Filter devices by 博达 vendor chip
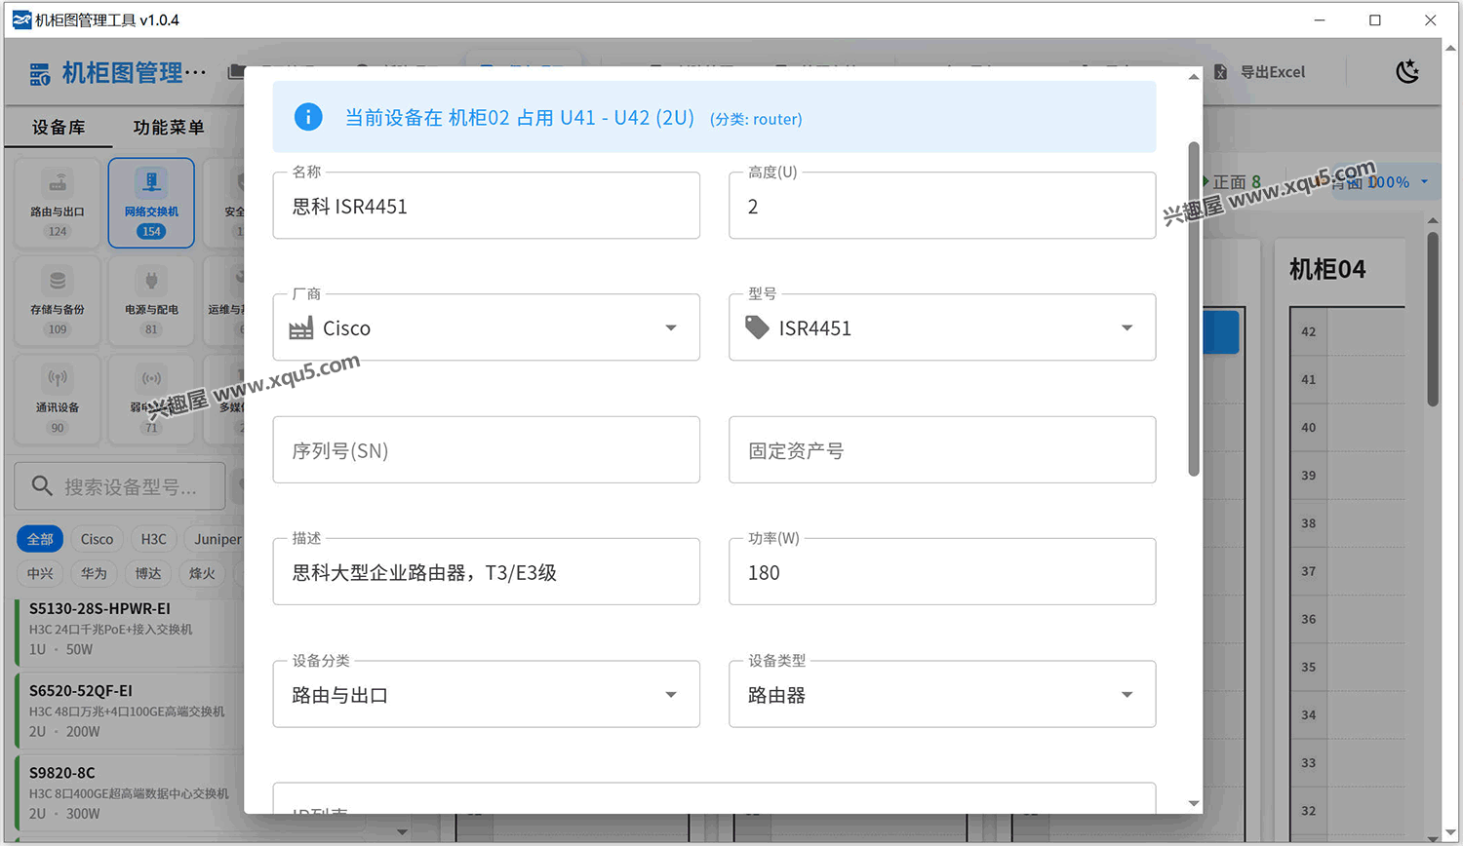Image resolution: width=1463 pixels, height=846 pixels. [148, 573]
